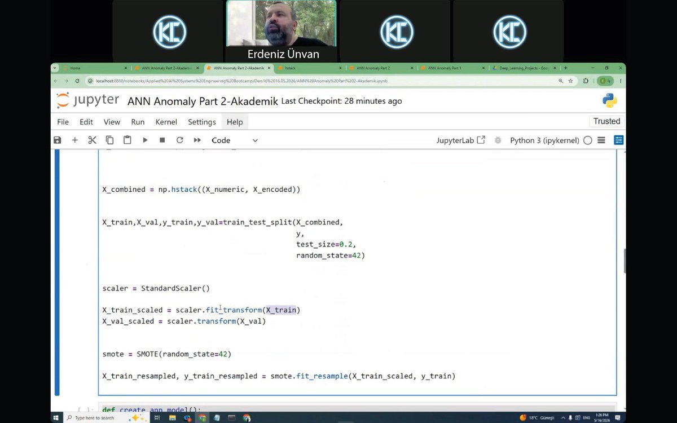Restart the kernel with circular arrow icon
The width and height of the screenshot is (677, 423).
tap(180, 140)
